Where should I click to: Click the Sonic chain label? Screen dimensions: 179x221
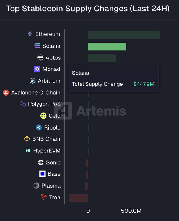tap(53, 162)
